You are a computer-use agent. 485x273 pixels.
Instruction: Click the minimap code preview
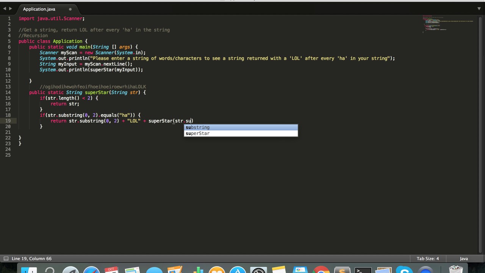pyautogui.click(x=447, y=24)
